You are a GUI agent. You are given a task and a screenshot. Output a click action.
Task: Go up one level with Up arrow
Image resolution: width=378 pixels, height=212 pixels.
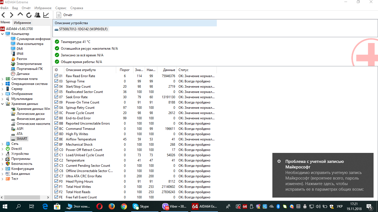pyautogui.click(x=20, y=14)
